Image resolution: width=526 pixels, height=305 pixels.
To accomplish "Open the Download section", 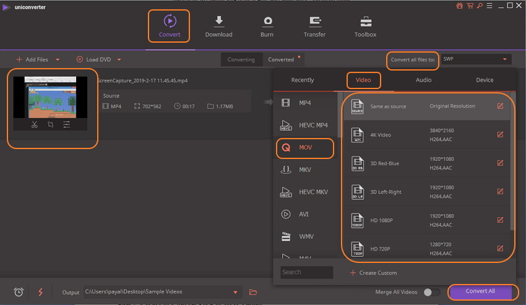I will tap(218, 26).
